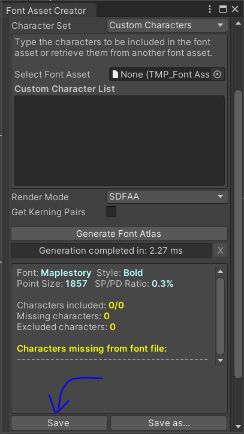Open the Font Asset Creator window options menu
The height and width of the screenshot is (434, 244).
tap(210, 10)
